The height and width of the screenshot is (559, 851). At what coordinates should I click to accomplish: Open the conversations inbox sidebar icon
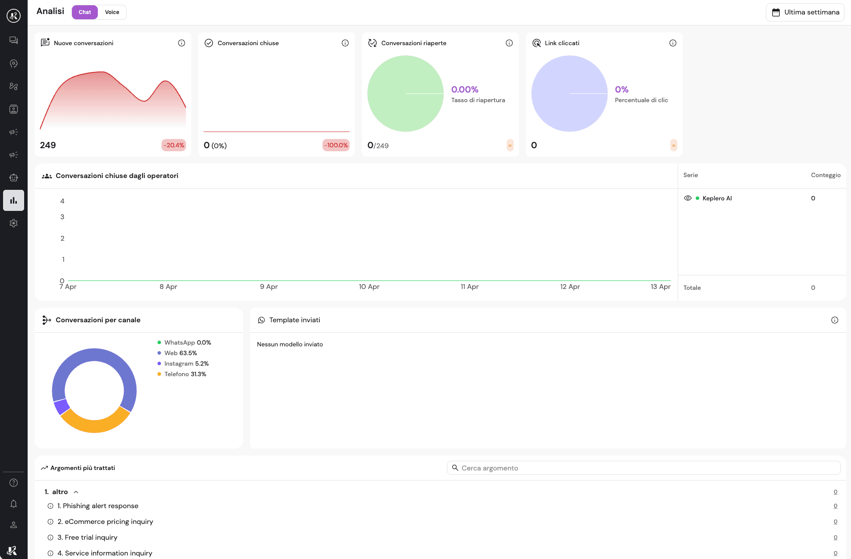coord(14,40)
